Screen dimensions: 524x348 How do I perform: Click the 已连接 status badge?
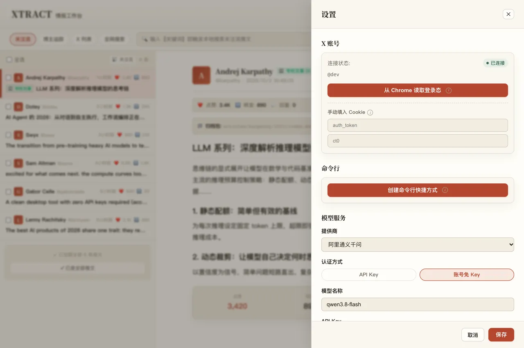pos(495,63)
